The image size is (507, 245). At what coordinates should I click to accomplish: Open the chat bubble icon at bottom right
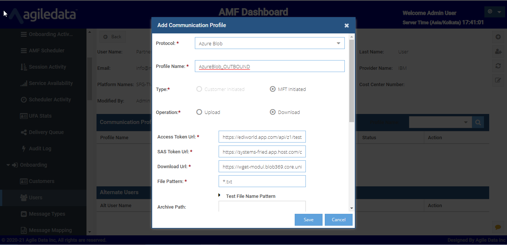coord(498,227)
